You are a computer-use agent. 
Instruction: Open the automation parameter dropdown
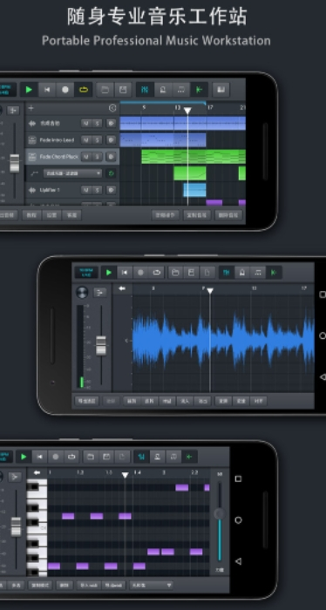(72, 173)
